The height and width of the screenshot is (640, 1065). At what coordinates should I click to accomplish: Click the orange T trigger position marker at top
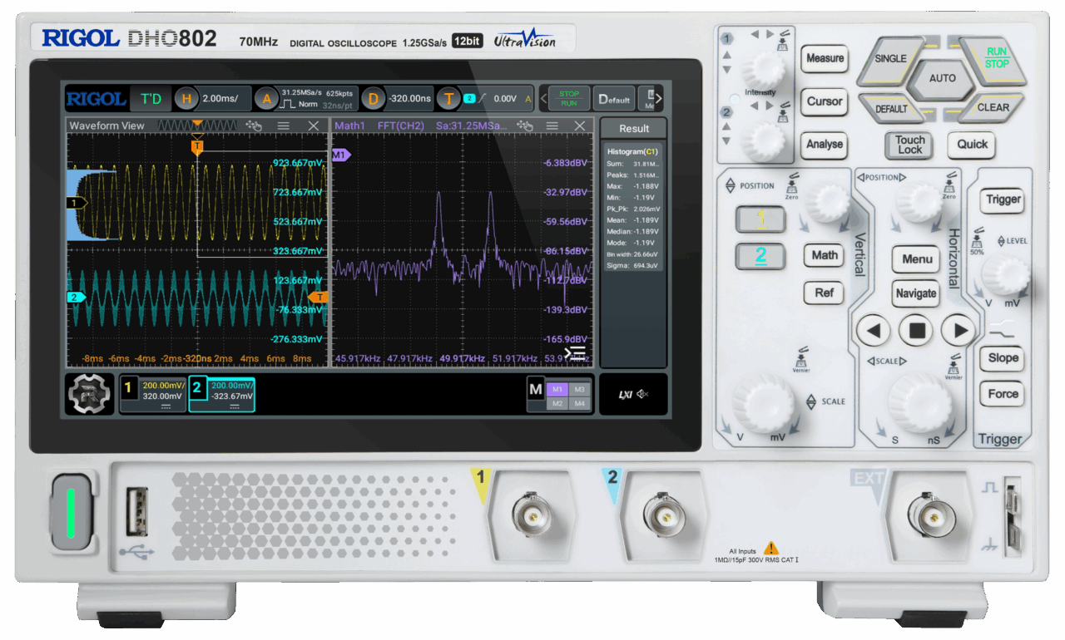coord(197,146)
